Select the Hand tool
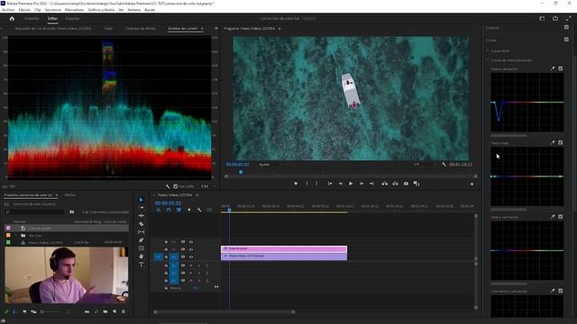Screen dimensions: 577x324 coord(142,256)
